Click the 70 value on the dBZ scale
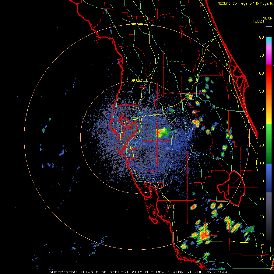Image resolution: width=274 pixels, height=274 pixels. pyautogui.click(x=262, y=55)
